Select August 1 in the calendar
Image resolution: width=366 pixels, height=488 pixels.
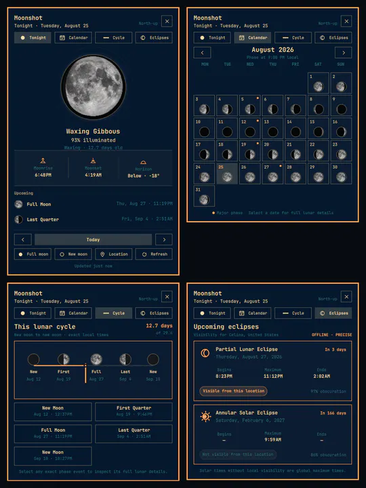coord(319,83)
